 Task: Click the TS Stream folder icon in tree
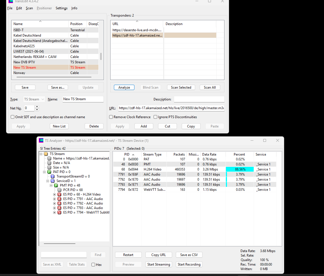tap(46, 154)
